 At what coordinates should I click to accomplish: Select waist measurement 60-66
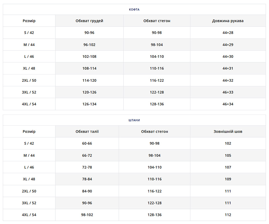(x=87, y=143)
